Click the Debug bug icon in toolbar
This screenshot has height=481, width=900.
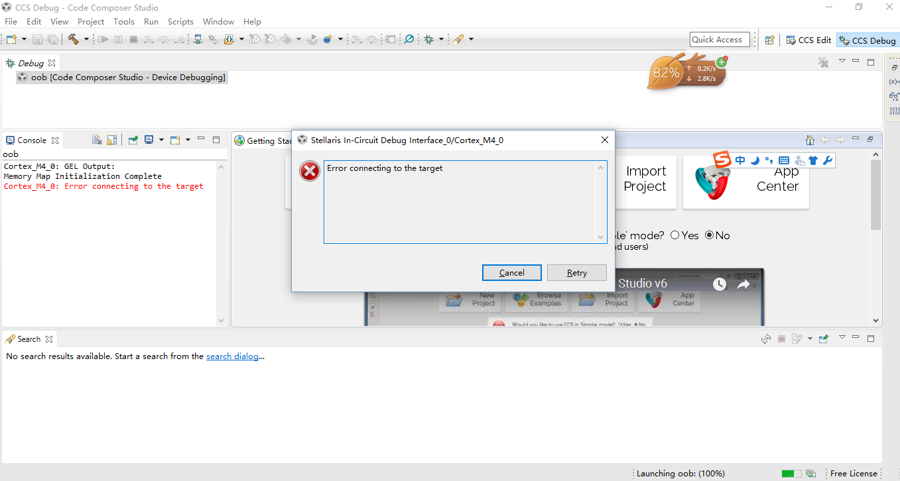point(429,40)
